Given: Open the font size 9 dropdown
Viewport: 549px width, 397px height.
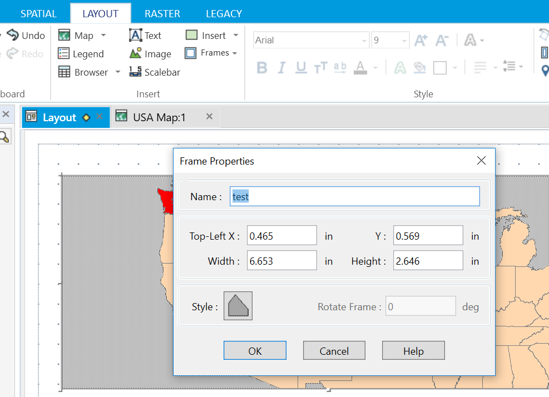Looking at the screenshot, I should coord(404,41).
